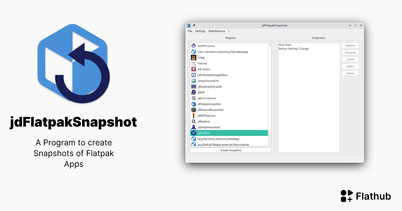Select the jdNBTExplorer torch icon
The width and height of the screenshot is (402, 211).
click(193, 116)
